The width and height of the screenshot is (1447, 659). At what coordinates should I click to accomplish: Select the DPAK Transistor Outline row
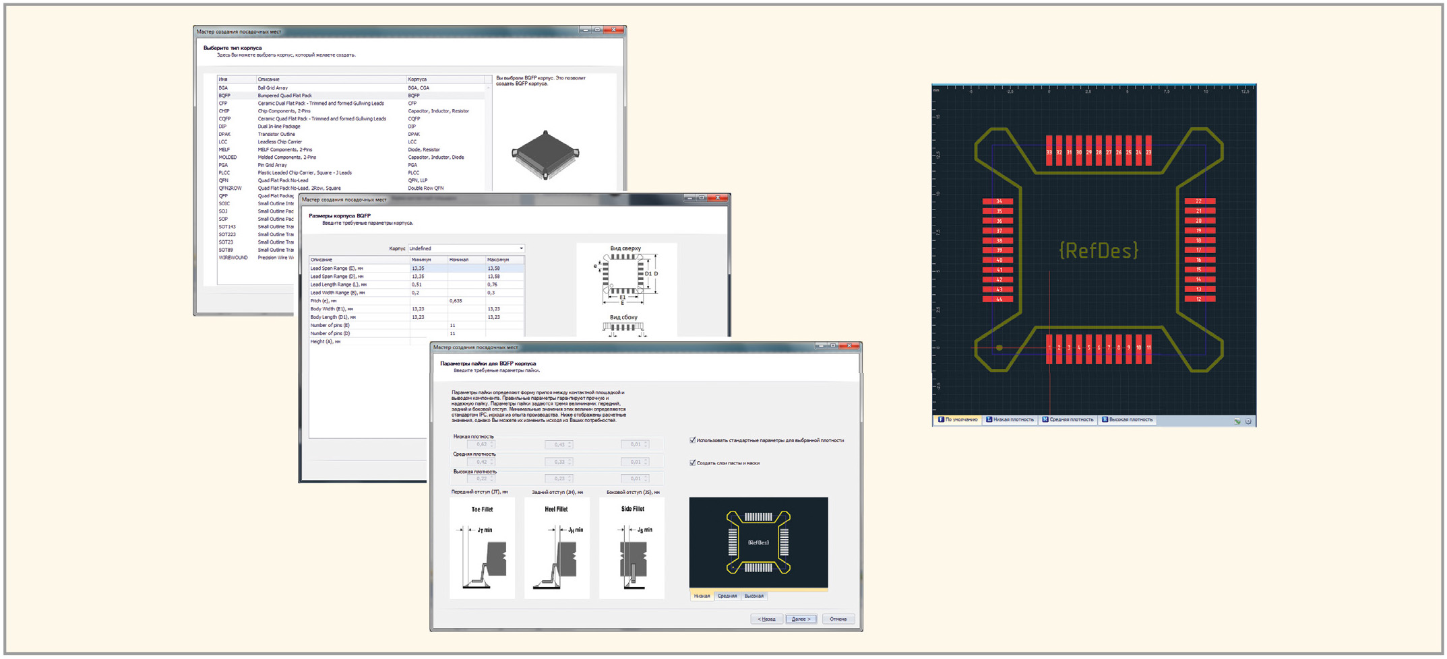point(350,135)
